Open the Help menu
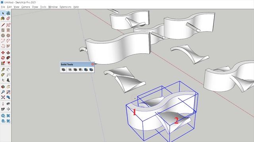 point(76,7)
